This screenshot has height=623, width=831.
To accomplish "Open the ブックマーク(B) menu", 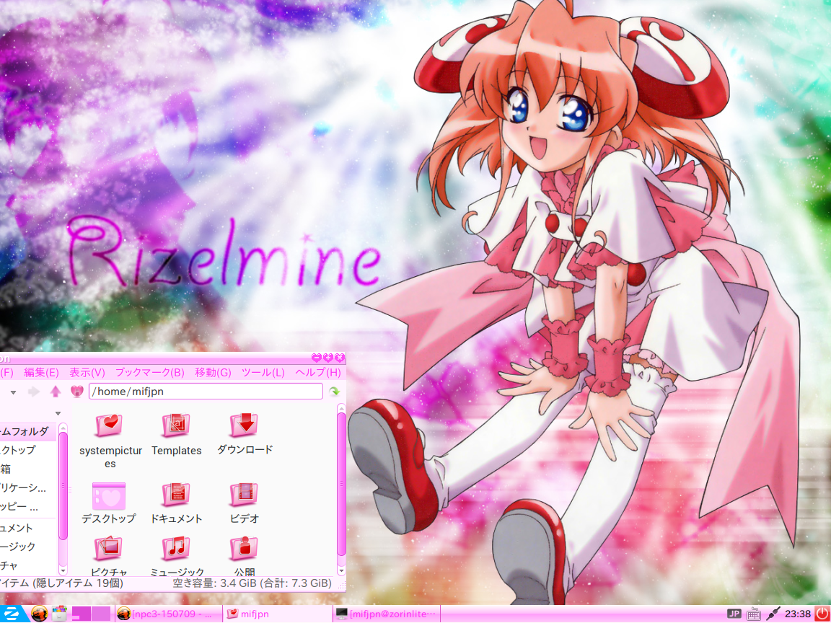I will (150, 372).
